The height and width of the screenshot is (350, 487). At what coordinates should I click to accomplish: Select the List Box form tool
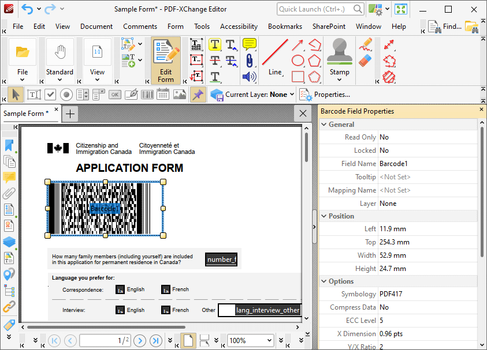(83, 95)
